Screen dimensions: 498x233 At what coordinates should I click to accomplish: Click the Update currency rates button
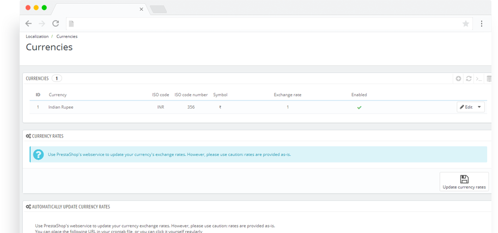464,181
